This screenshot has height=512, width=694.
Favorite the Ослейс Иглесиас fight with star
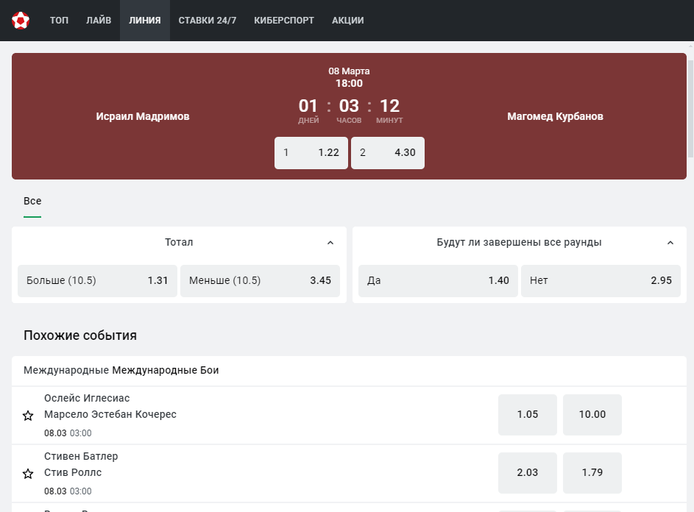pos(28,416)
